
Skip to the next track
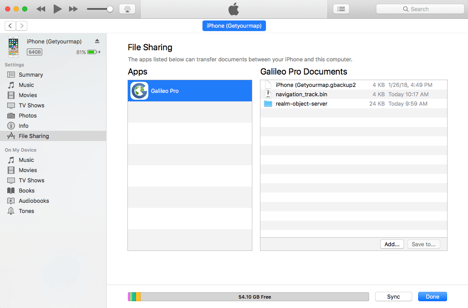coord(73,9)
